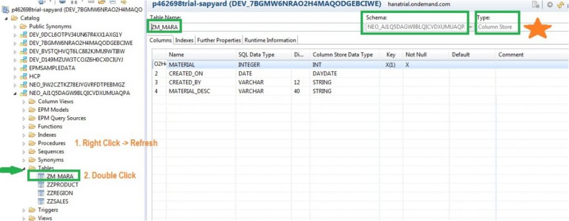Click table icon next to ZZPRODUCT
Screen dimensions: 569x221
(41, 184)
